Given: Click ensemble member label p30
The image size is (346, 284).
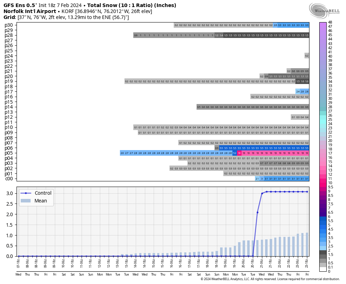Looking at the screenshot, I should (x=9, y=25).
